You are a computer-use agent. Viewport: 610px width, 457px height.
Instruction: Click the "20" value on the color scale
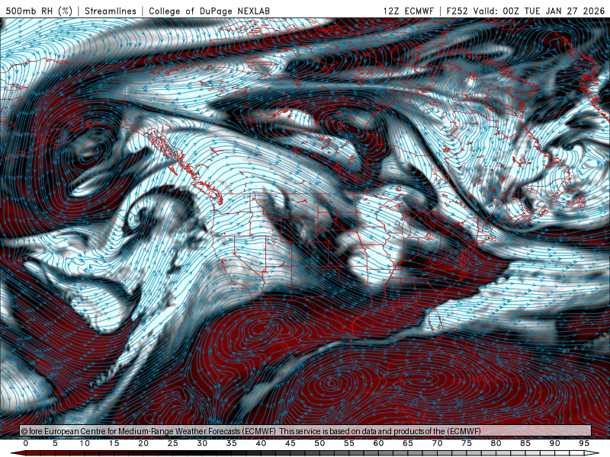143,443
